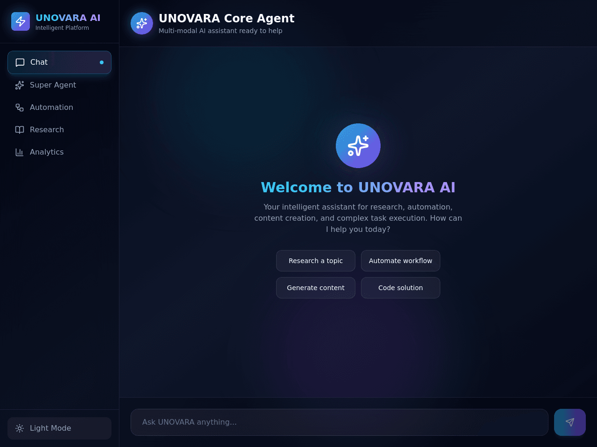Choose the Automate workflow suggestion
597x447 pixels.
click(401, 261)
